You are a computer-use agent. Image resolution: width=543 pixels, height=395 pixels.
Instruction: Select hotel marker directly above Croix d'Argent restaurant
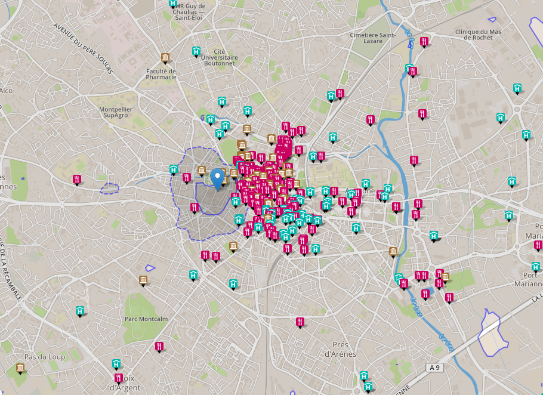pyautogui.click(x=116, y=363)
